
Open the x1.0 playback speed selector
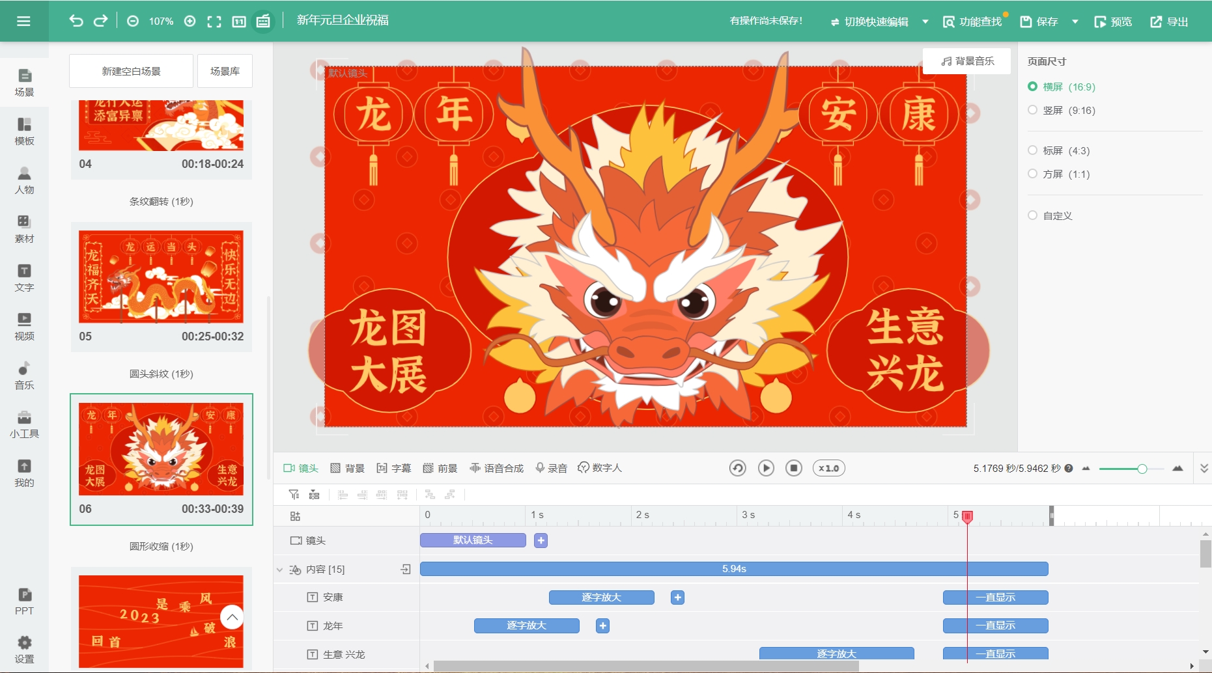(x=829, y=468)
